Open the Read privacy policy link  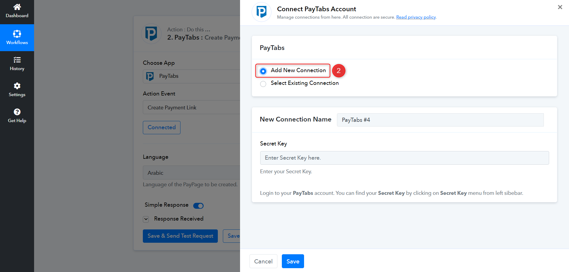416,17
